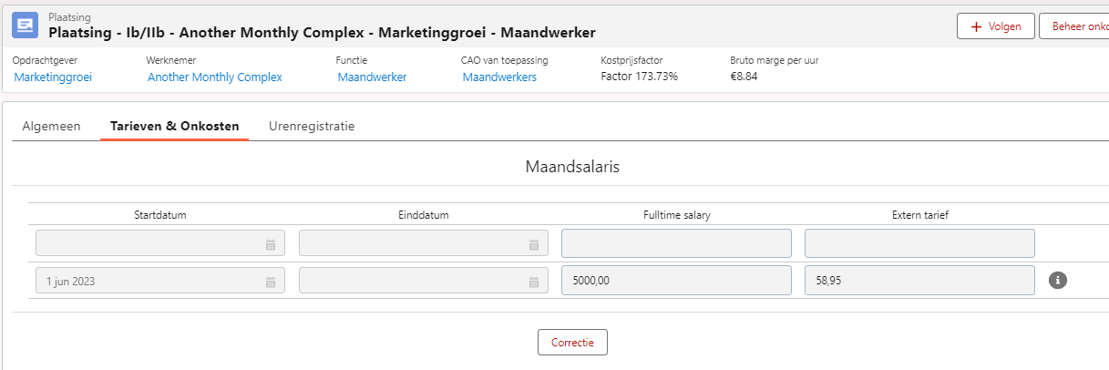
Task: Open the Another Monthly Complex werknemer link
Action: 215,77
